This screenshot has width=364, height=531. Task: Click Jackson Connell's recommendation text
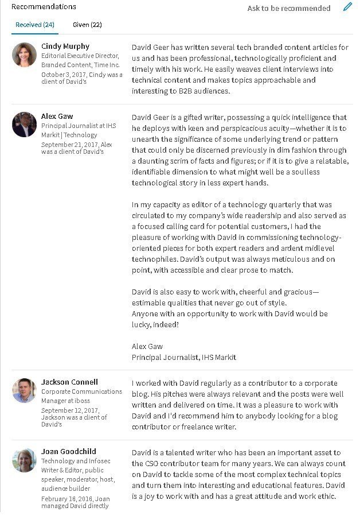coord(238,405)
